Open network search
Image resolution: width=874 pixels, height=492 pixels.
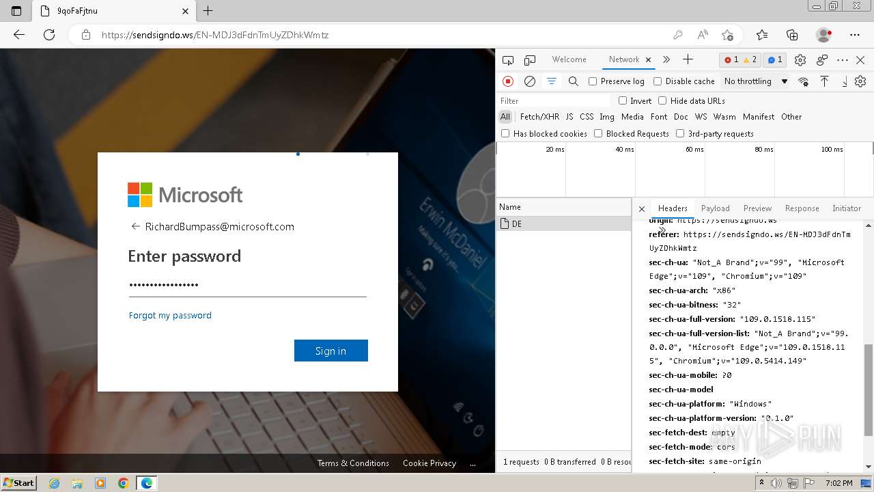[x=574, y=81]
